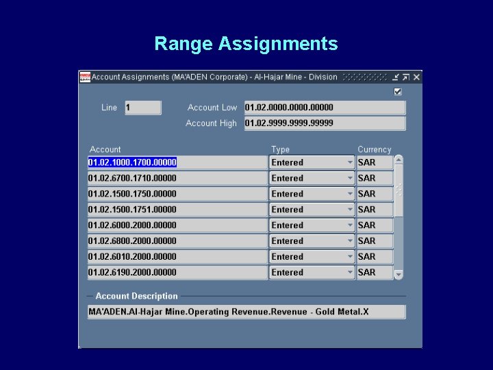Open Type dropdown for account 01.02.1000.1700.00000

click(312, 162)
